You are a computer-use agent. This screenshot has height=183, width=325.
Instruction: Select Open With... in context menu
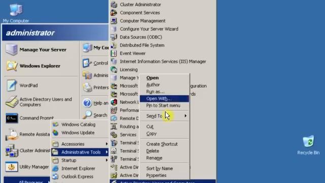[x=165, y=99]
